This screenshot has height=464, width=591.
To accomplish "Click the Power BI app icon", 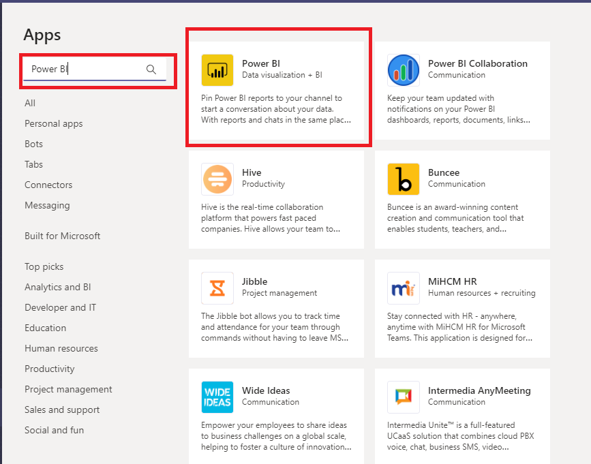I will pyautogui.click(x=217, y=70).
